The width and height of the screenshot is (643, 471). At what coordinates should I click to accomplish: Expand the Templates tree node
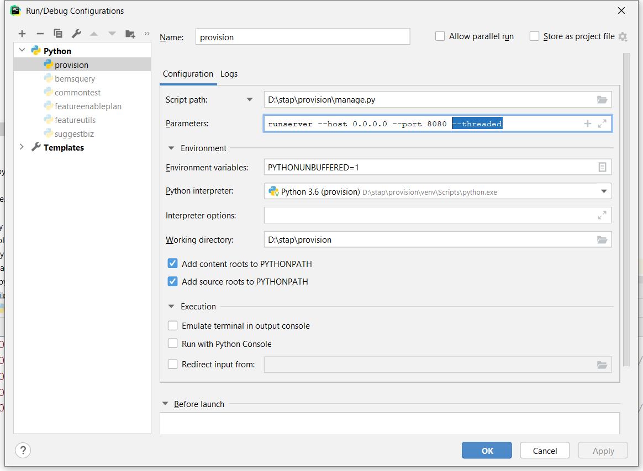click(x=22, y=147)
